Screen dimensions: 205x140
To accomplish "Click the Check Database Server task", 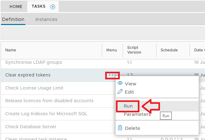I will [x=31, y=127].
